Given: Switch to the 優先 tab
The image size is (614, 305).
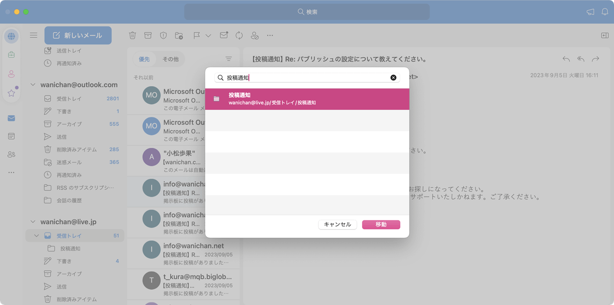Looking at the screenshot, I should [144, 59].
